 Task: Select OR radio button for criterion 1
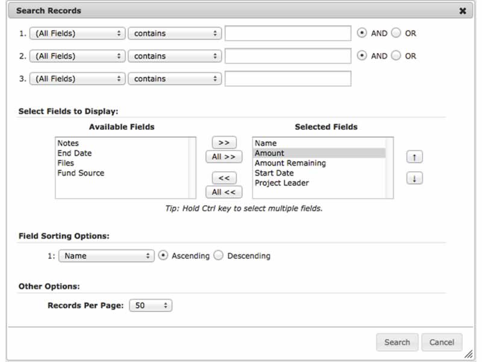pyautogui.click(x=396, y=33)
